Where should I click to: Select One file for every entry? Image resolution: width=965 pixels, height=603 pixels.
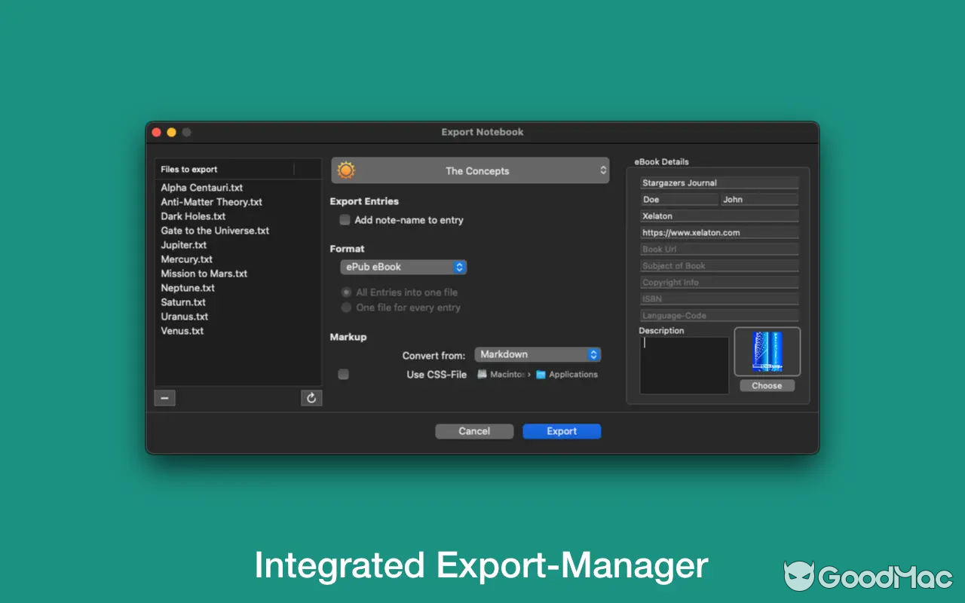[x=346, y=308]
